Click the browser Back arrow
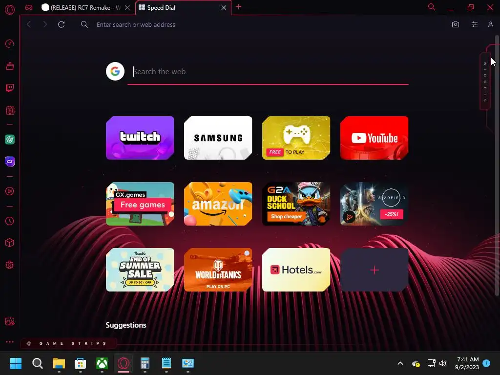500x375 pixels. tap(29, 24)
